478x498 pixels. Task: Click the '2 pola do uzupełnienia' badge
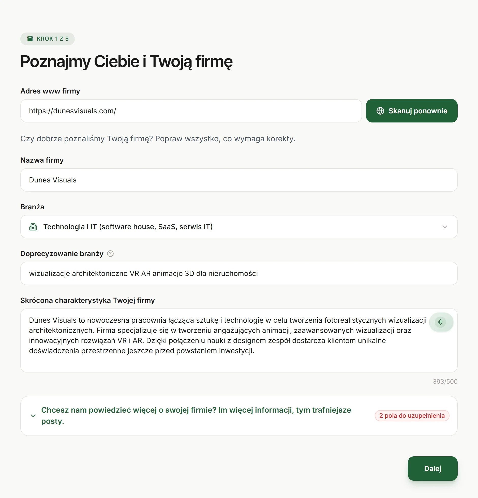coord(412,416)
